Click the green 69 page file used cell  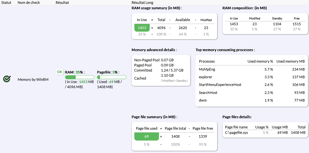147,136
